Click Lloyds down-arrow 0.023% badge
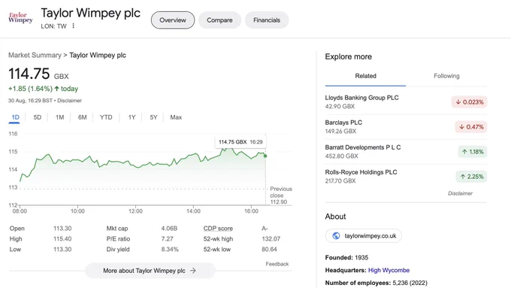Image resolution: width=511 pixels, height=288 pixels. click(469, 102)
